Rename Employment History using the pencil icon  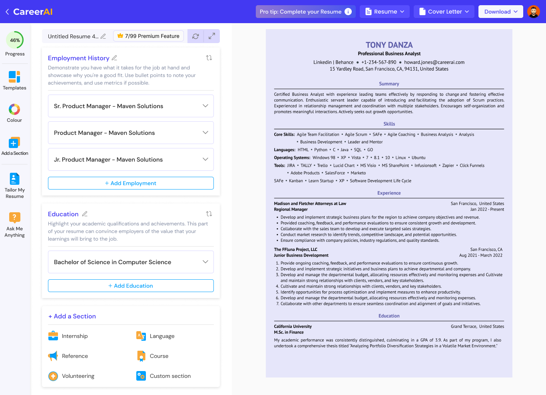pos(114,58)
